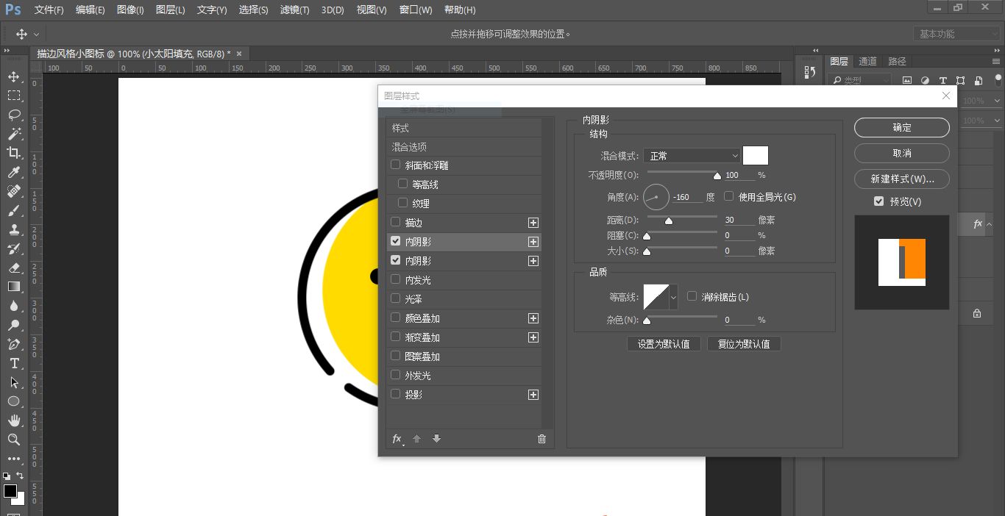Select the Hand tool
This screenshot has height=516, width=1005.
click(14, 420)
